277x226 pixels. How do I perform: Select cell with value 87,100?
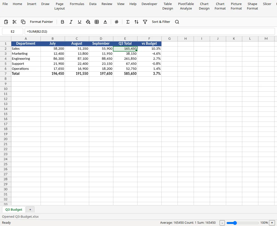pos(77,59)
